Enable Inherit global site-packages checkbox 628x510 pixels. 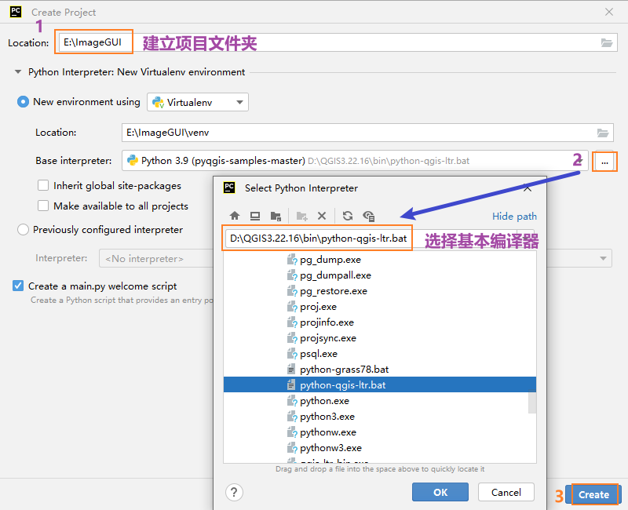click(43, 185)
